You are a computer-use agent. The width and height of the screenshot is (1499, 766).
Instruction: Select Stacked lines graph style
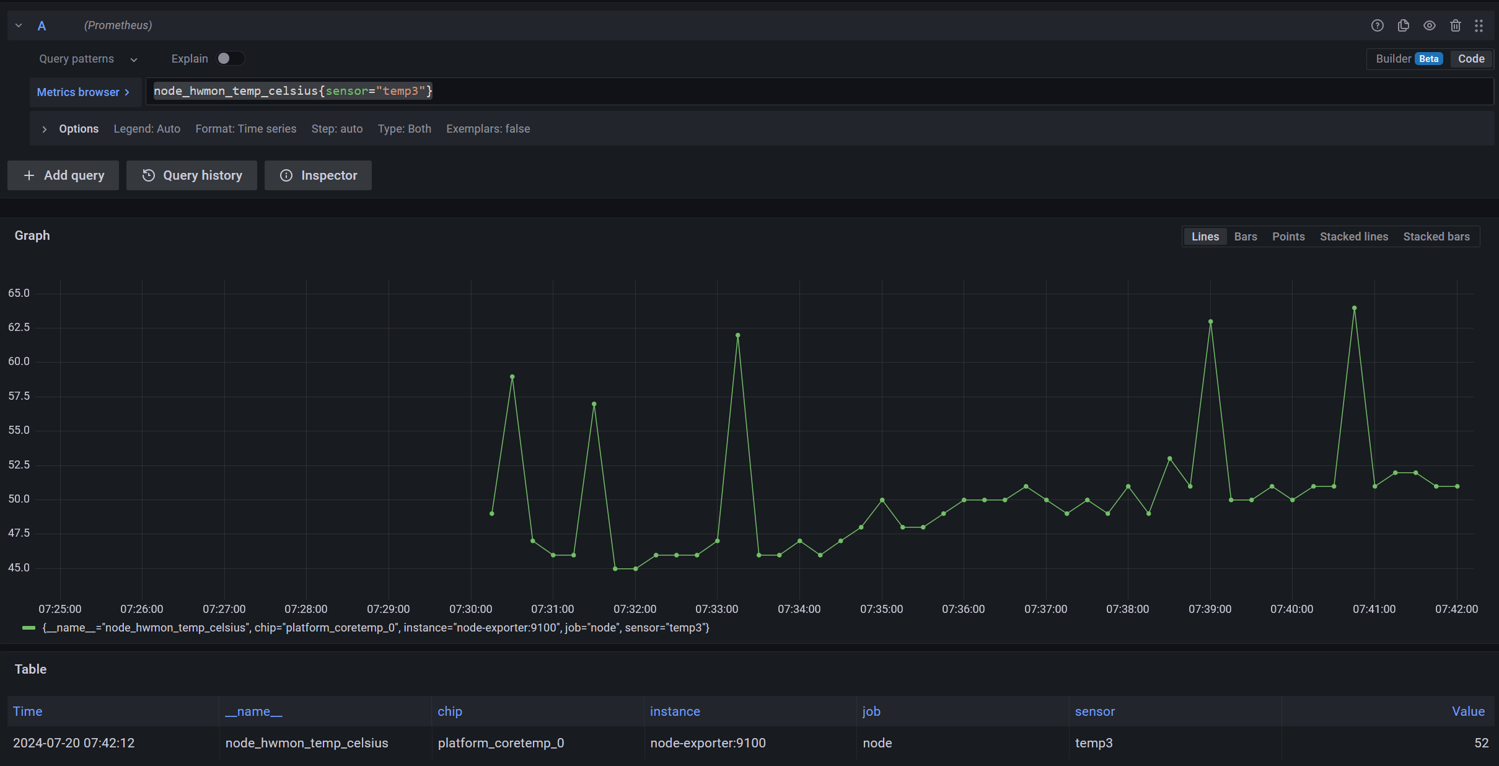pos(1353,236)
